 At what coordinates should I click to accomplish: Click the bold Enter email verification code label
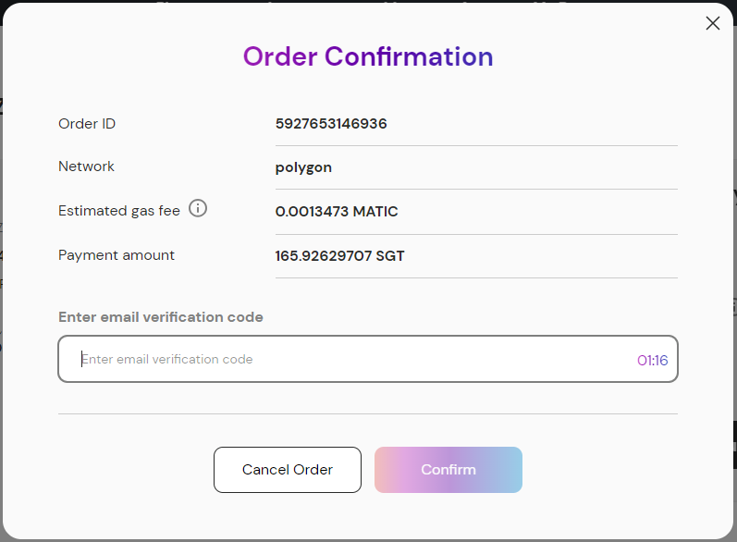161,316
